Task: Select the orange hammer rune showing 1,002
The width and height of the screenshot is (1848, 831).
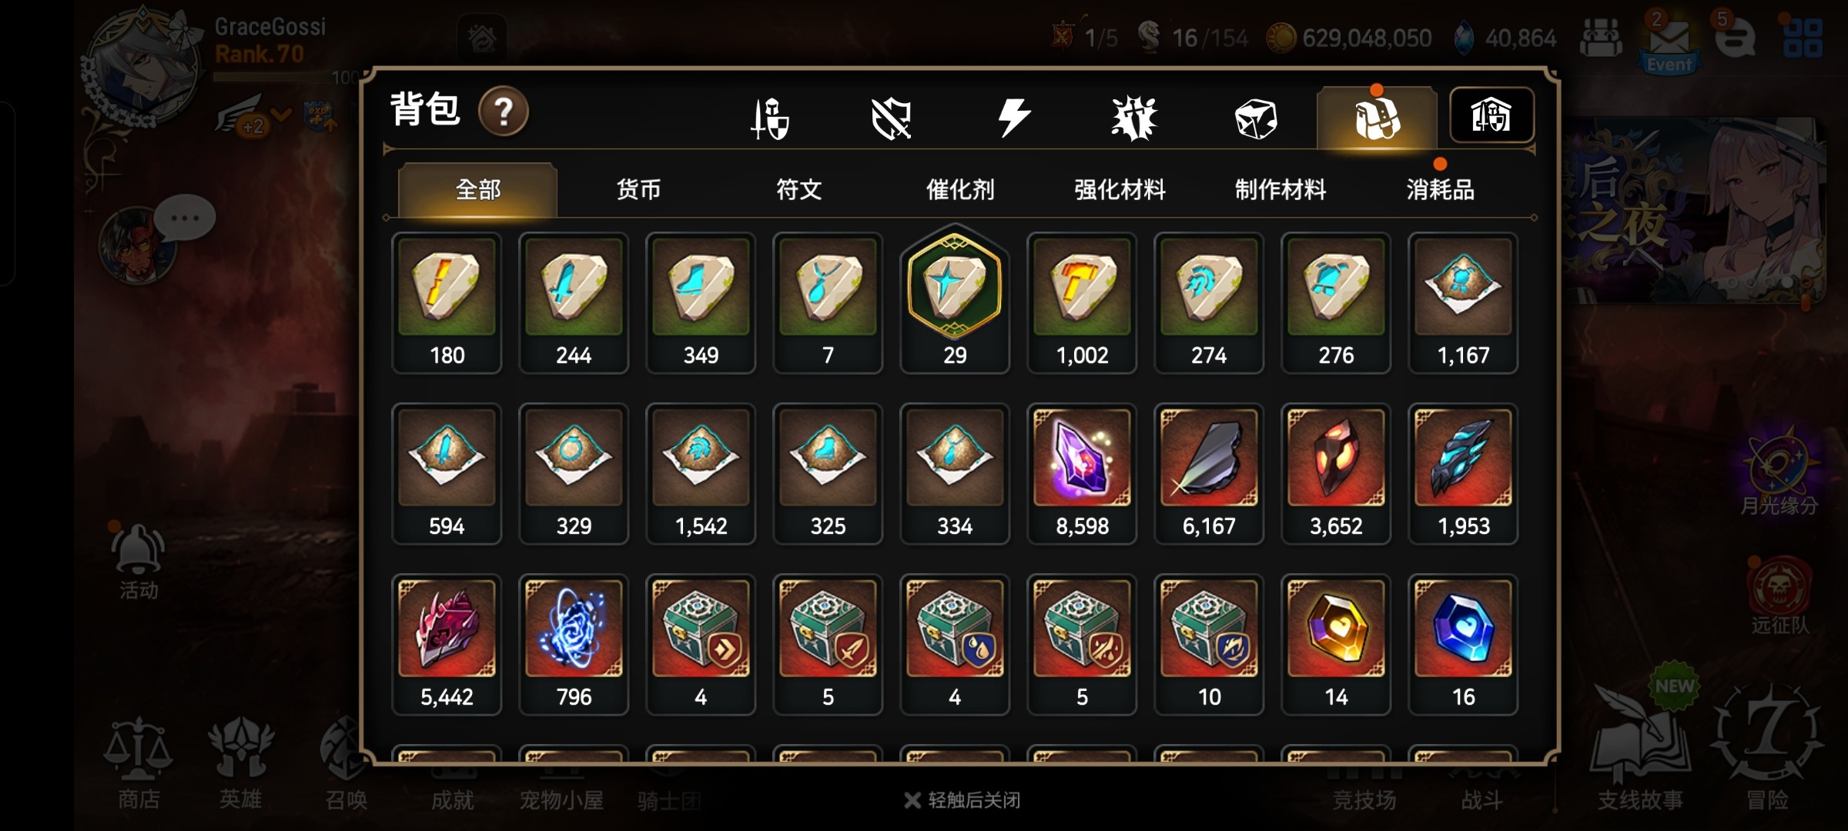Action: [x=1082, y=303]
